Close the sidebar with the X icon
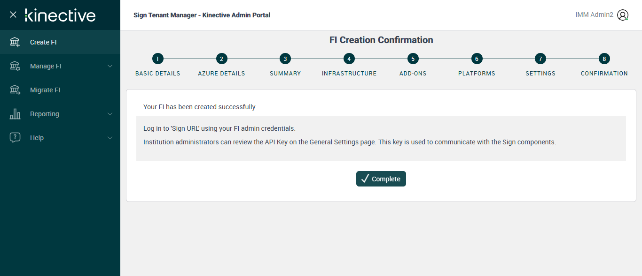 point(13,15)
